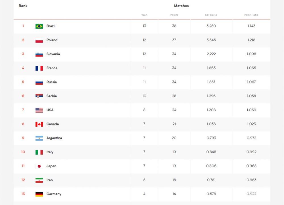Sort by the Set Ratio column header
Image resolution: width=284 pixels, height=205 pixels.
click(x=211, y=15)
